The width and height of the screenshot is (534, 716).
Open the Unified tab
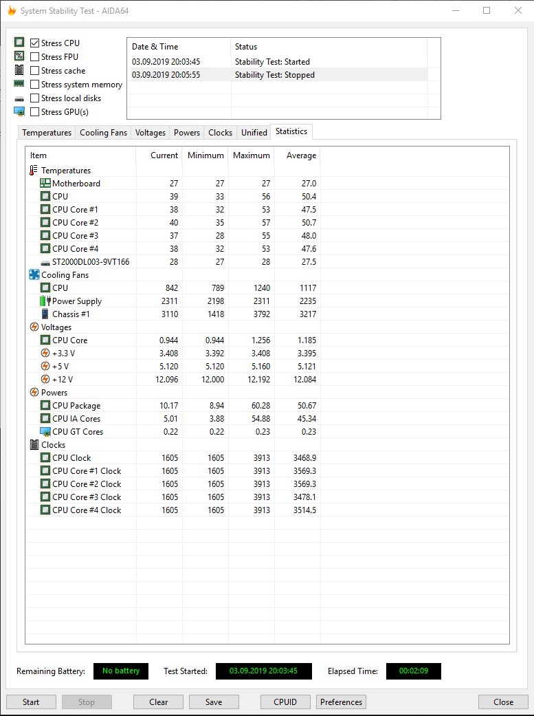point(254,133)
